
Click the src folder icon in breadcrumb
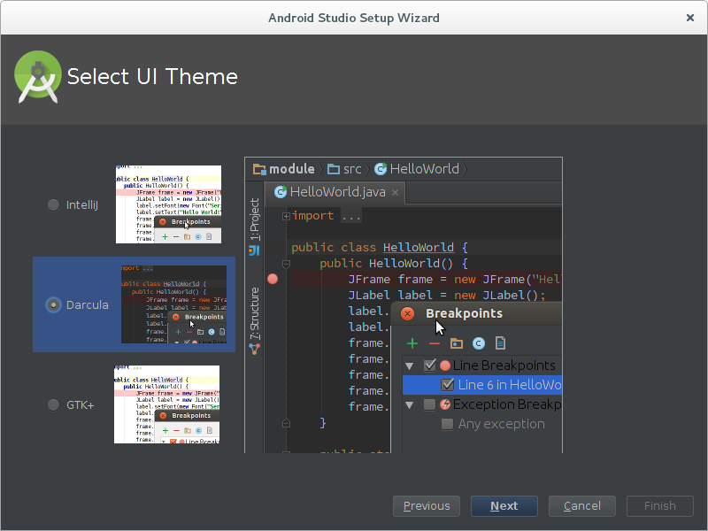334,169
